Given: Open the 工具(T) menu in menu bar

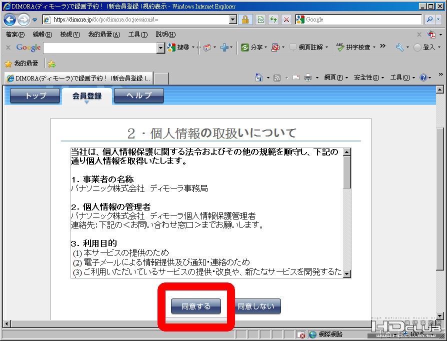Looking at the screenshot, I should [x=138, y=34].
